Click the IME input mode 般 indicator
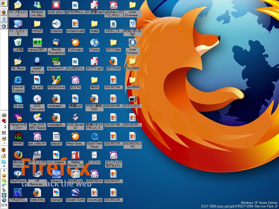Viewport: 279px width, 209px height. pyautogui.click(x=4, y=133)
